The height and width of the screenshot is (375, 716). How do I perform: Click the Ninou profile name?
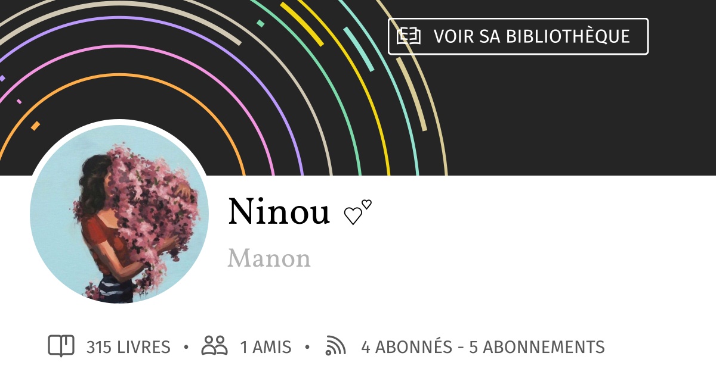(279, 212)
